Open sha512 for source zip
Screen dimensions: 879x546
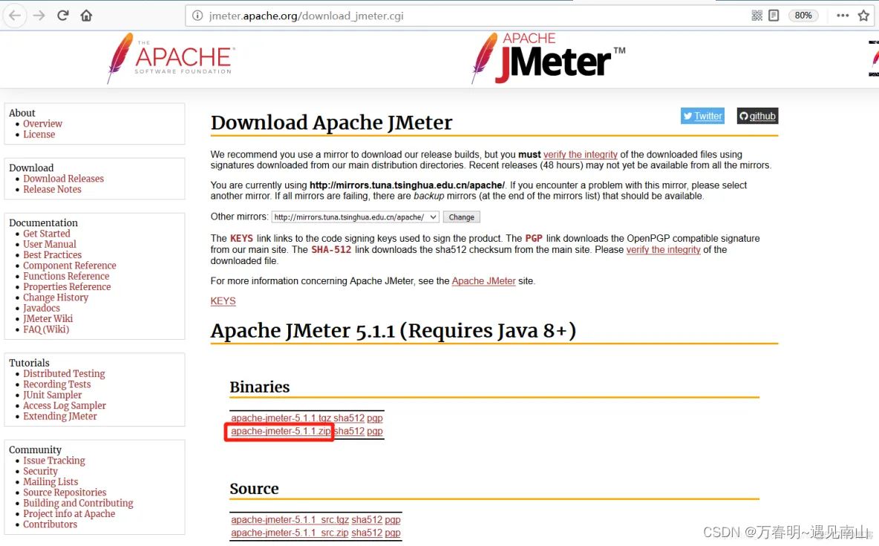(367, 533)
